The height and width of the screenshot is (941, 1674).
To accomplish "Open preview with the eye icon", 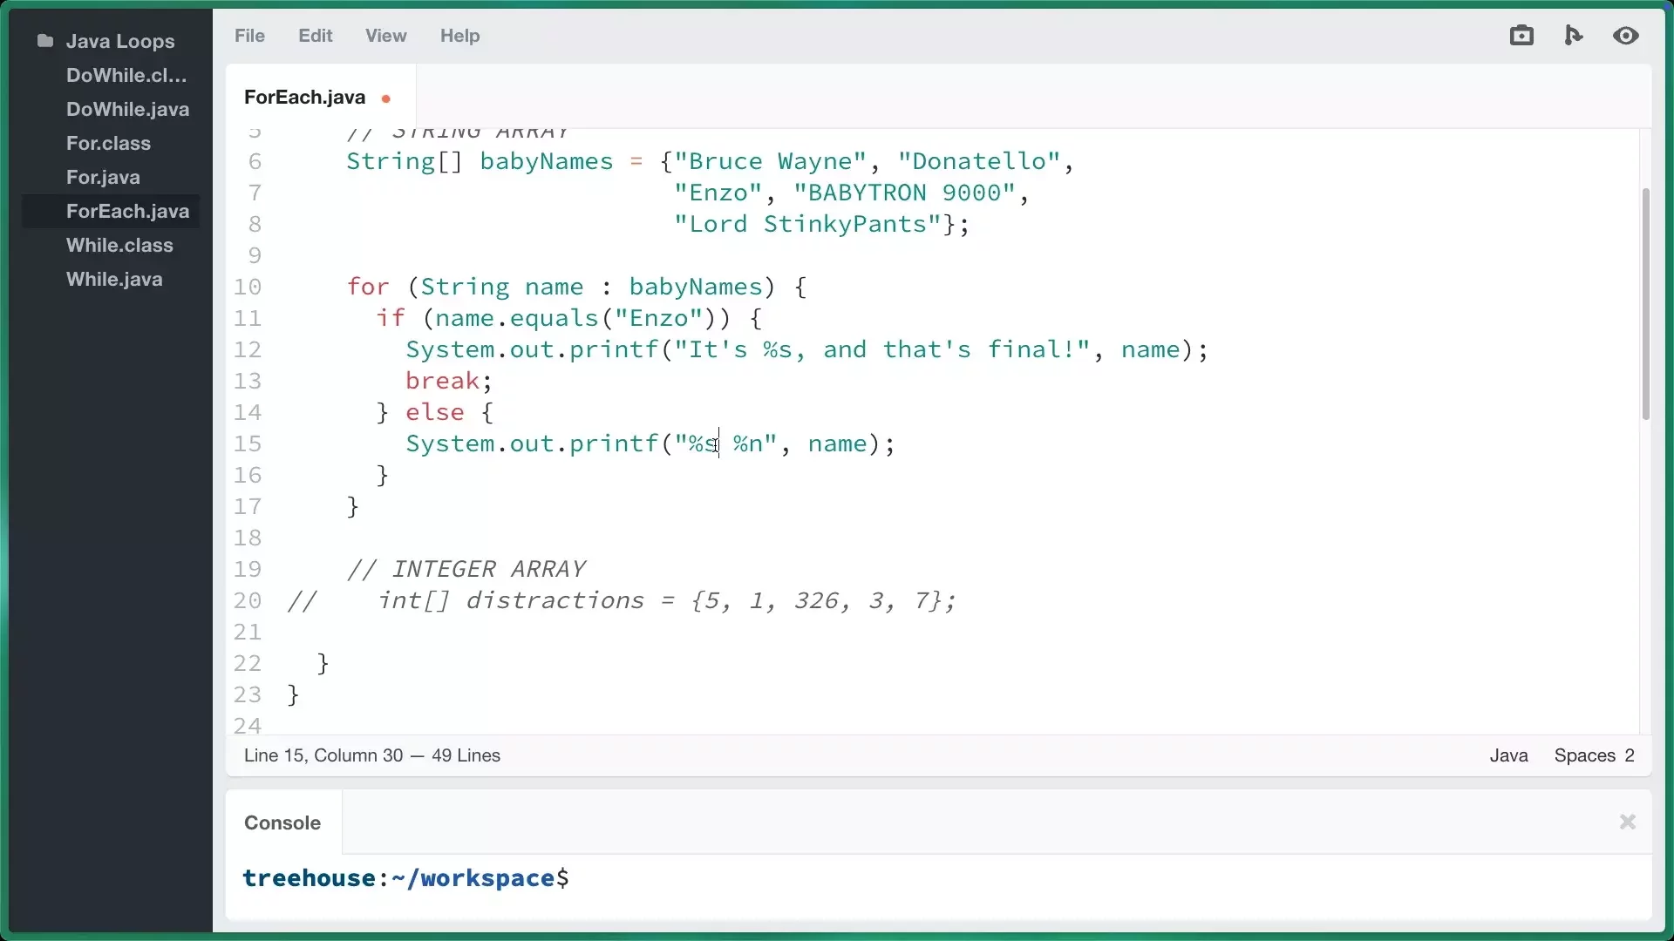I will point(1626,36).
